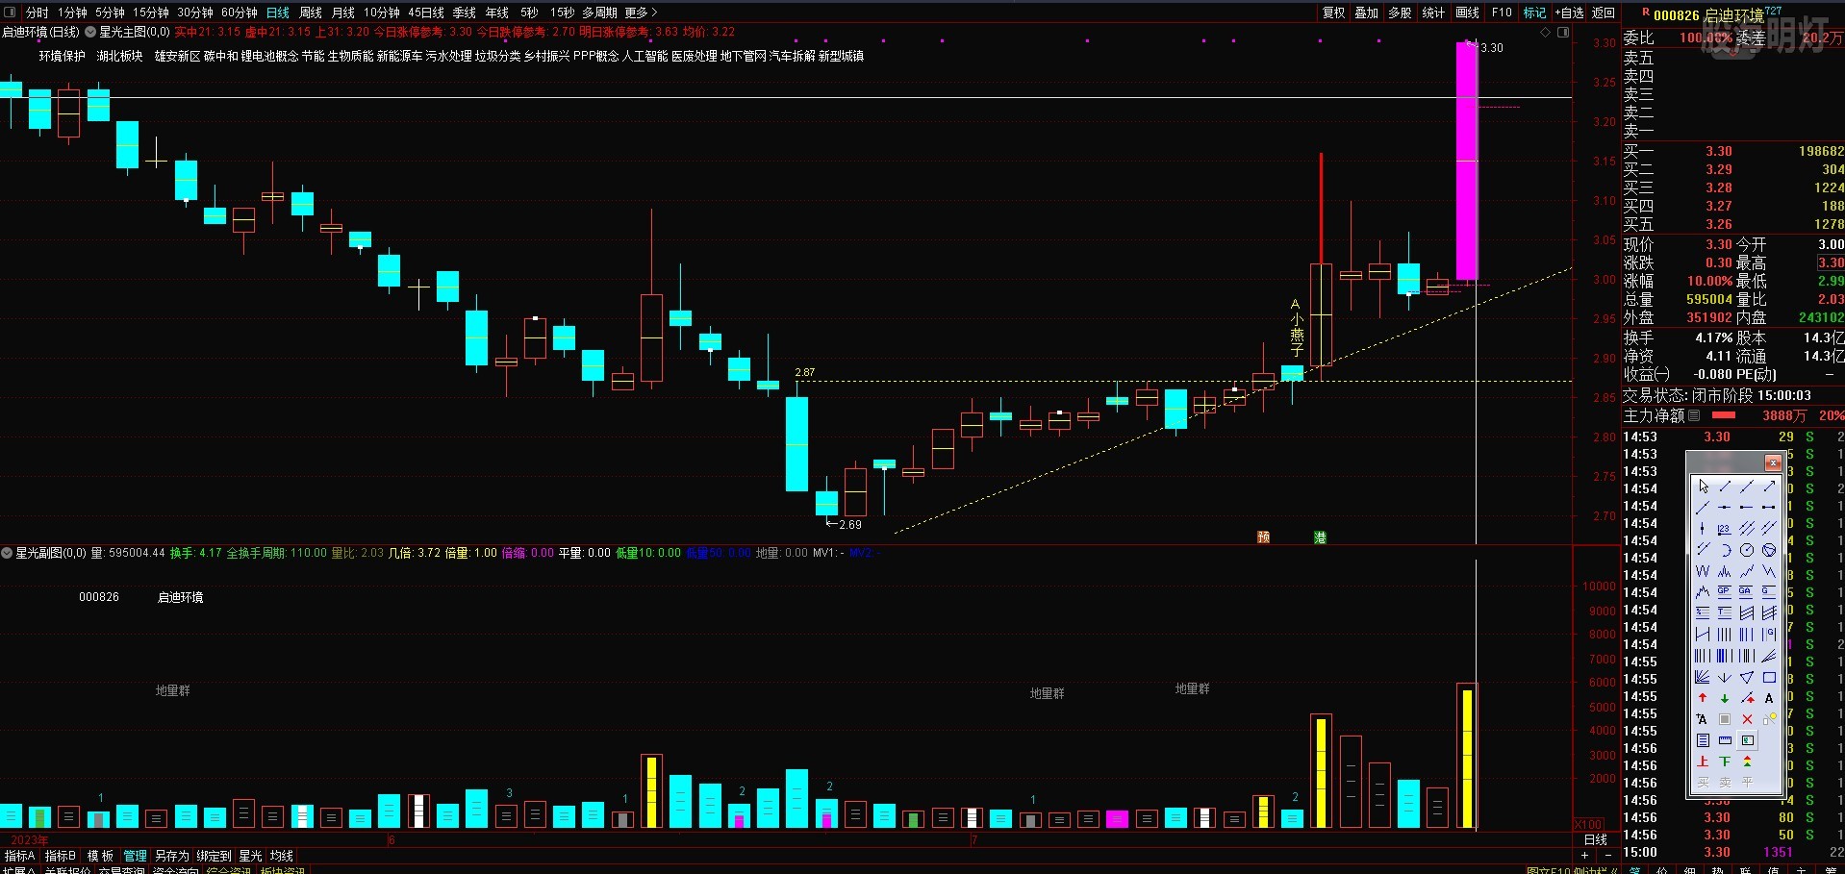Open the 环境保护 sector tag

point(62,56)
